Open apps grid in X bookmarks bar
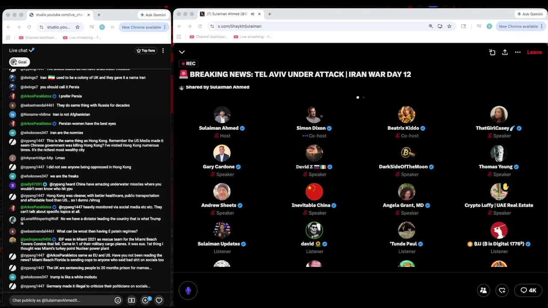 pyautogui.click(x=179, y=37)
